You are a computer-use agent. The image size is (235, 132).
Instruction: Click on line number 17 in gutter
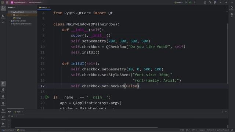43,86
